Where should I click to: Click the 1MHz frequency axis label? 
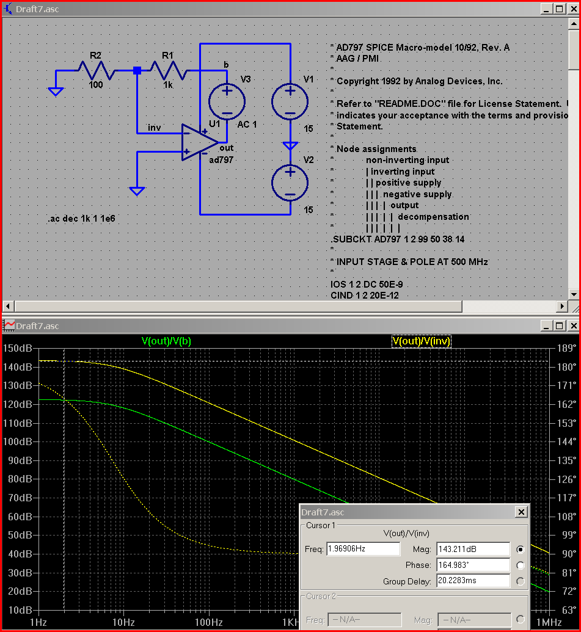coord(549,622)
